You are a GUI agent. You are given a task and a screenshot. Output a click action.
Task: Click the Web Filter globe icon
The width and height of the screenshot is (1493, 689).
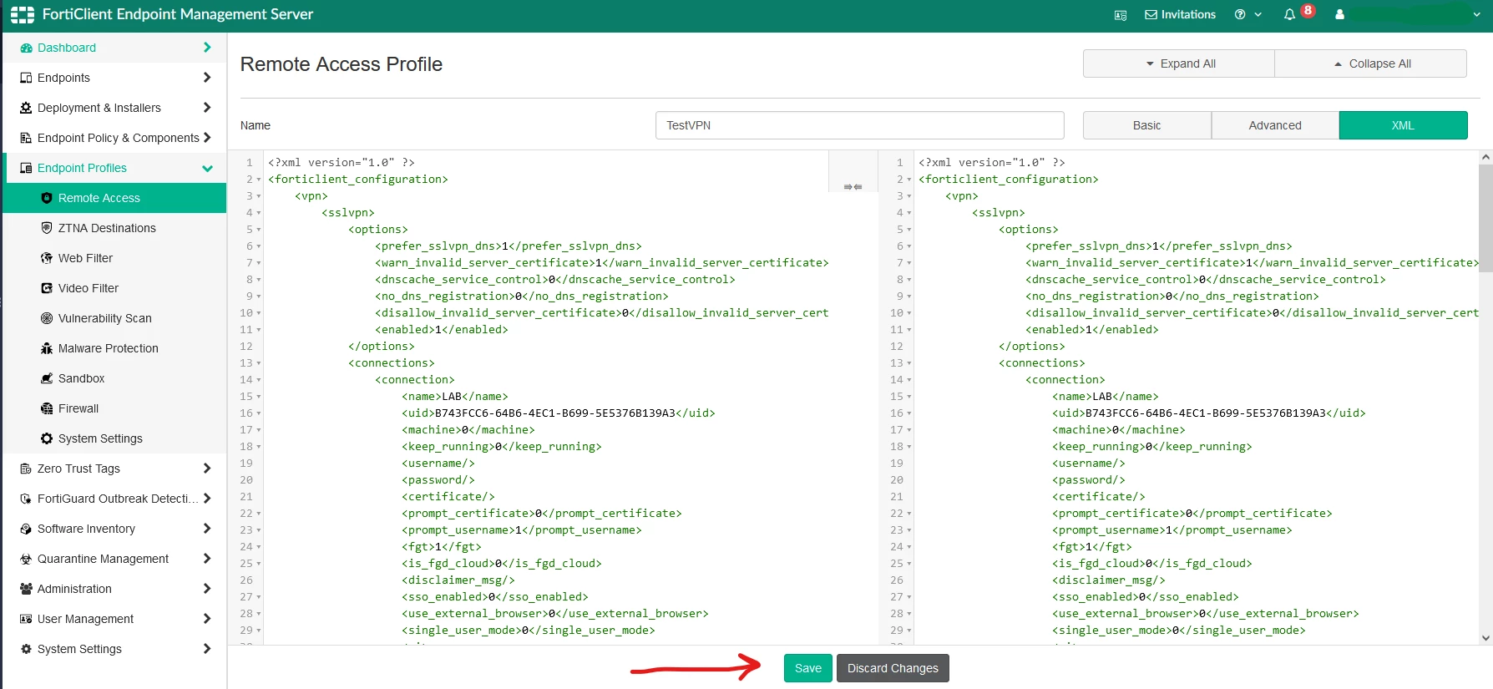[47, 259]
